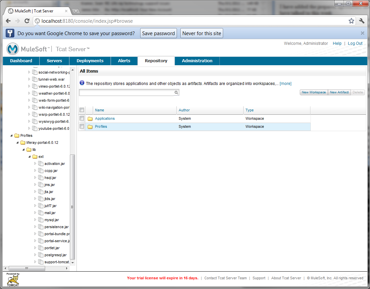Expand the youtube-portlet tree node
The width and height of the screenshot is (370, 289).
[x=29, y=128]
